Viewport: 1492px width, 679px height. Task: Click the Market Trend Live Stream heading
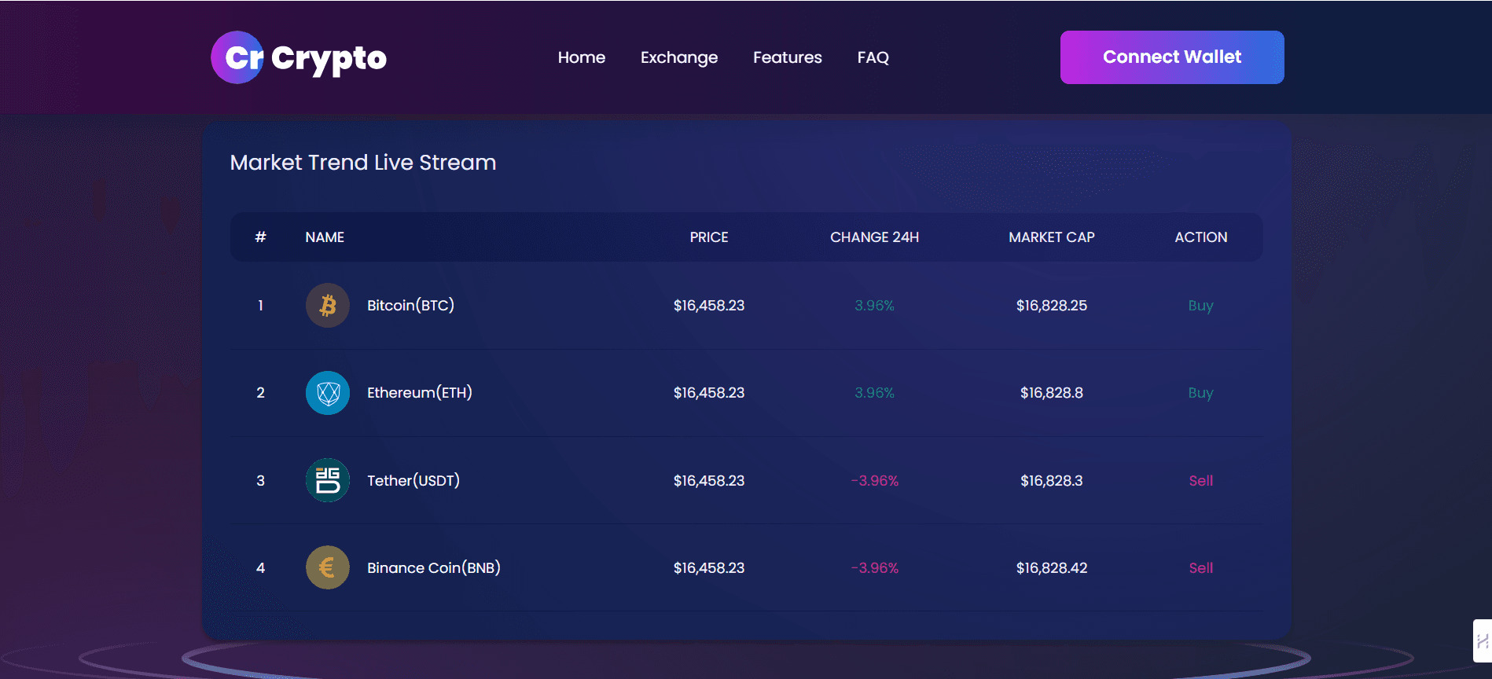(x=363, y=163)
